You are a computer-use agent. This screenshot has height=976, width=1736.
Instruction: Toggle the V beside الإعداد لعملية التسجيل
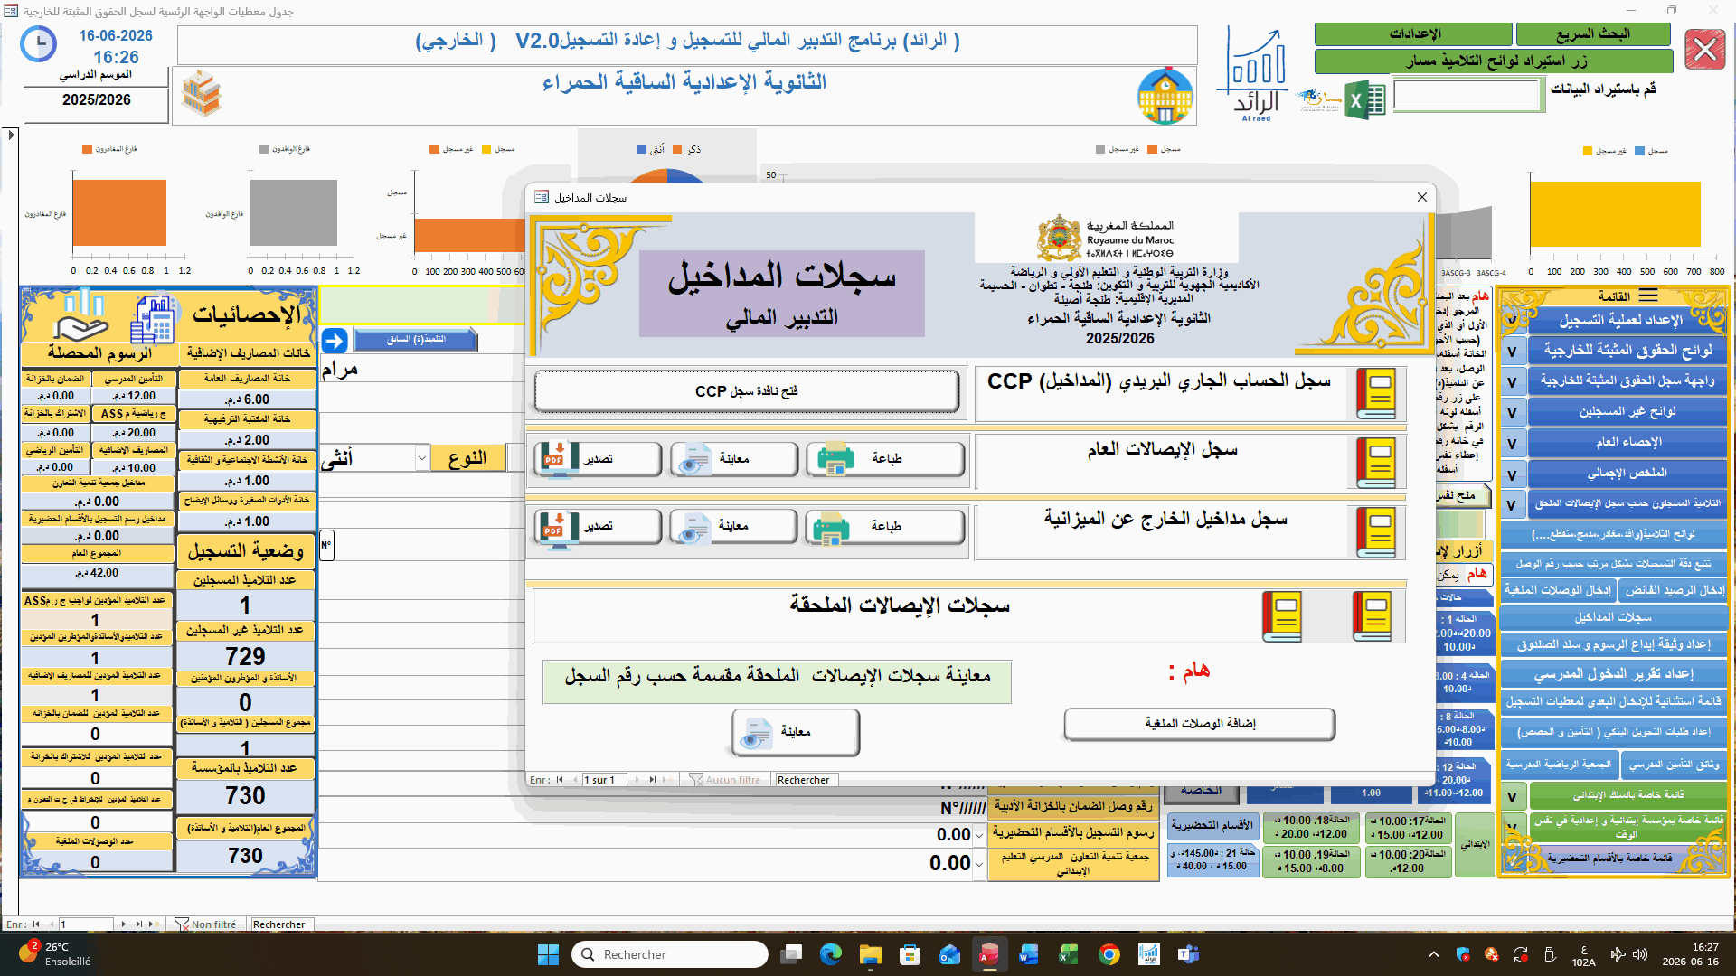[1512, 321]
